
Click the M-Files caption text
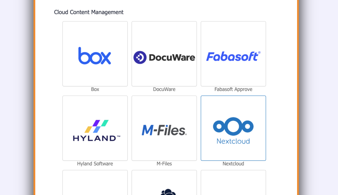164,164
